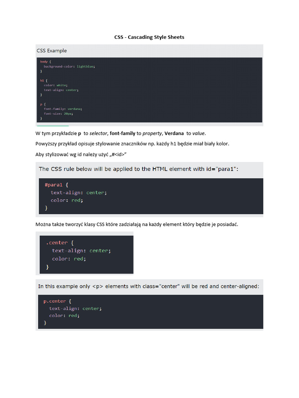The image size is (299, 398).
Task: Click the "CSS - Cascading Style Sheets" title
Action: [149, 37]
